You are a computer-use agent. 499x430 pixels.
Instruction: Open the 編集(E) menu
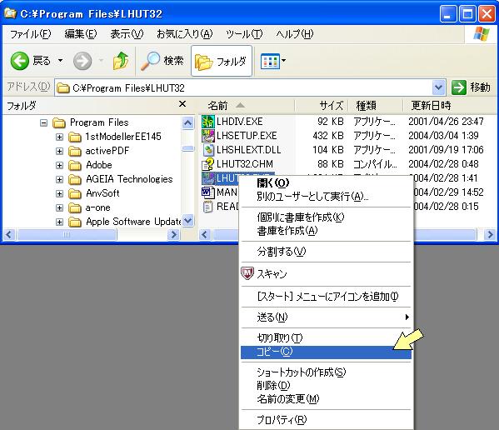tap(81, 33)
